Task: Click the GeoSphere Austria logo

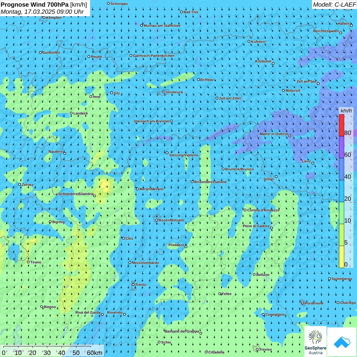Action: point(315,342)
